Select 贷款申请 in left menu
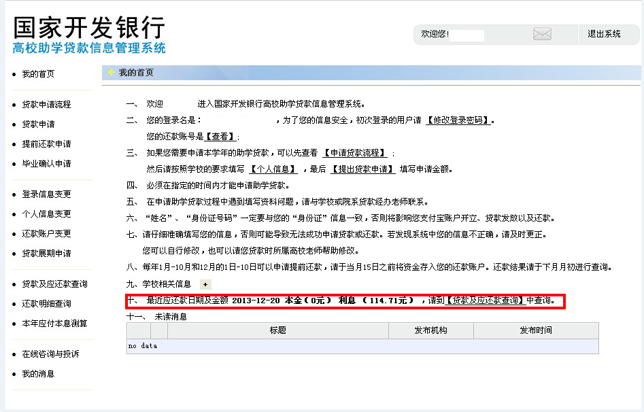This screenshot has width=644, height=412. click(38, 124)
